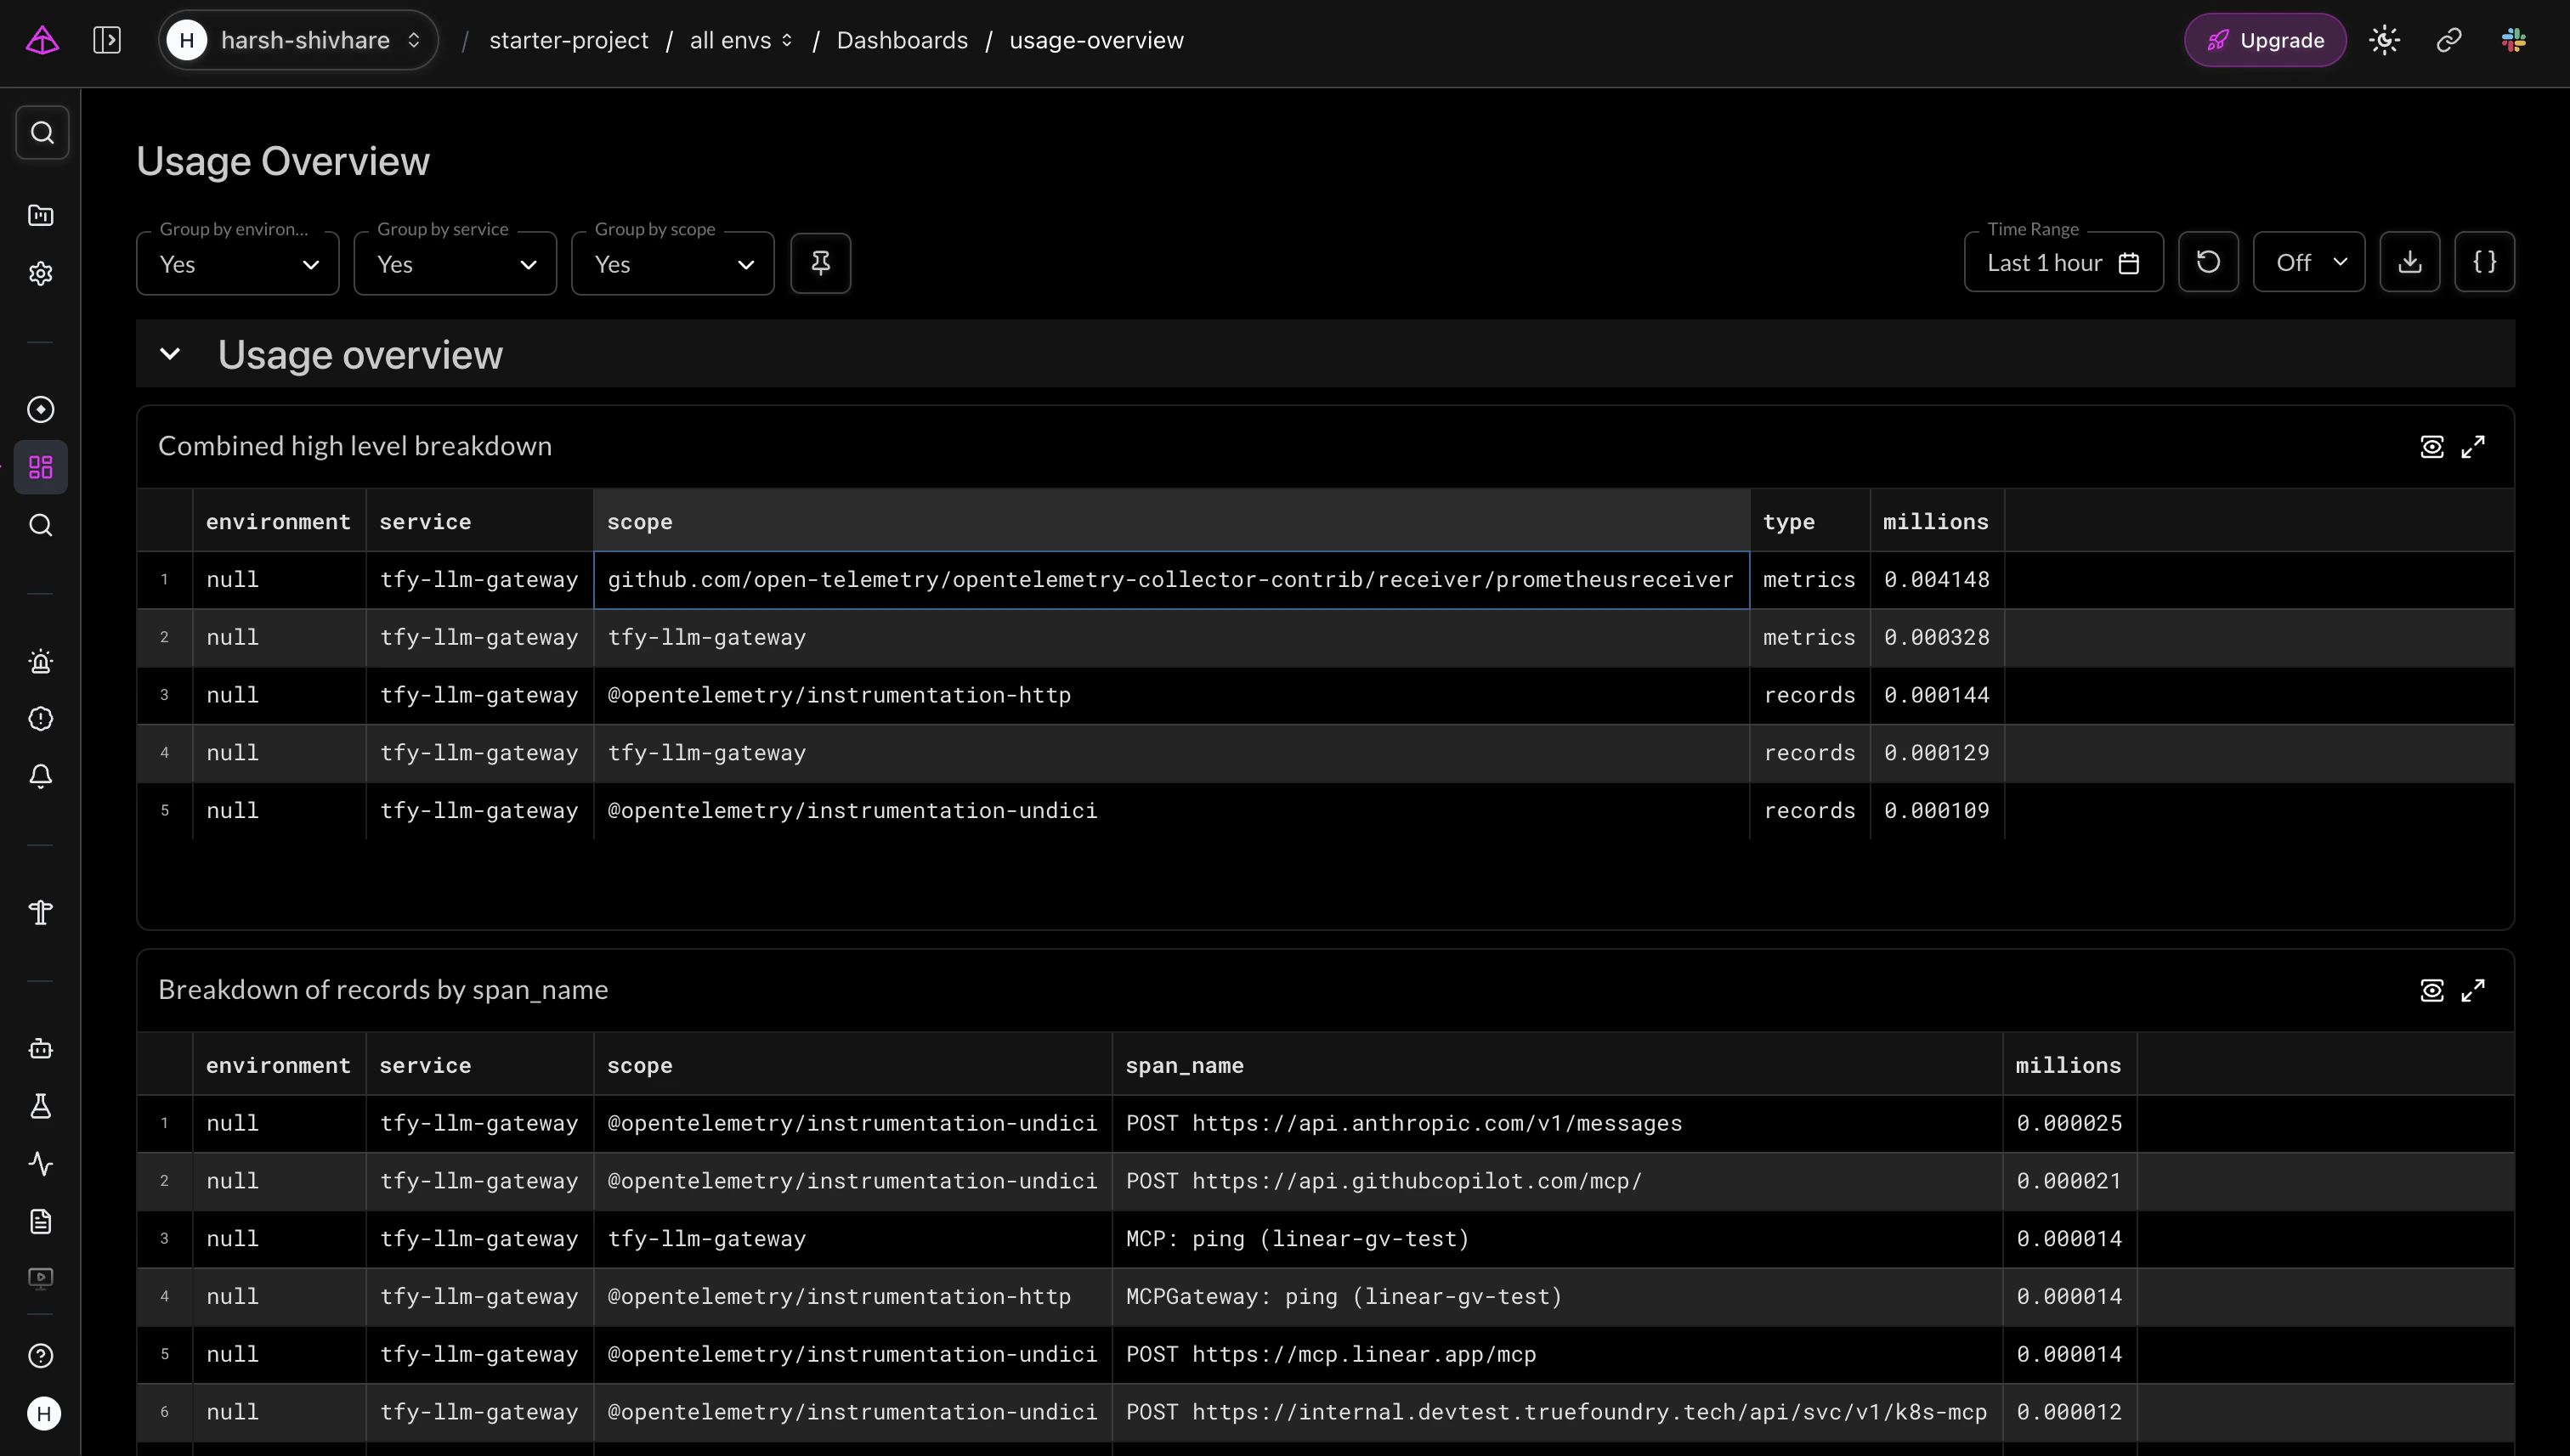This screenshot has height=1456, width=2570.
Task: Open the activity pulse sidebar icon
Action: pos(41,1164)
